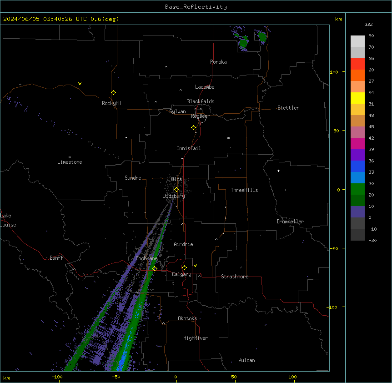The image size is (392, 383).
Task: Click the HighRiver label
Action: pos(196,338)
